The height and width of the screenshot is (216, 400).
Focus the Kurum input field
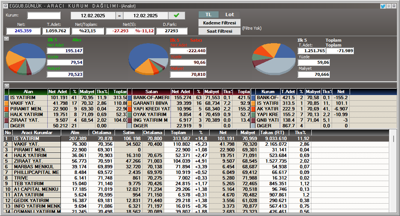coord(44,15)
